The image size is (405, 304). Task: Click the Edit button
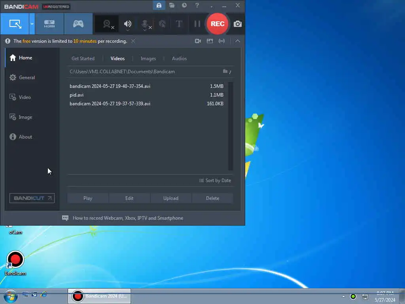(129, 198)
